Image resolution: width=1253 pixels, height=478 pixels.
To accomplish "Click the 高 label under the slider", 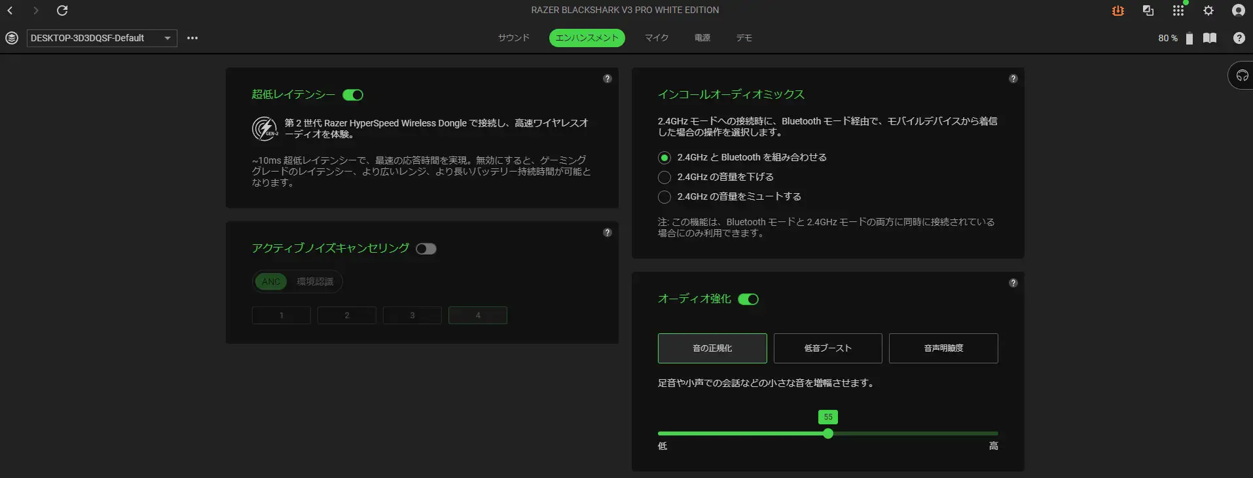I will coord(993,446).
